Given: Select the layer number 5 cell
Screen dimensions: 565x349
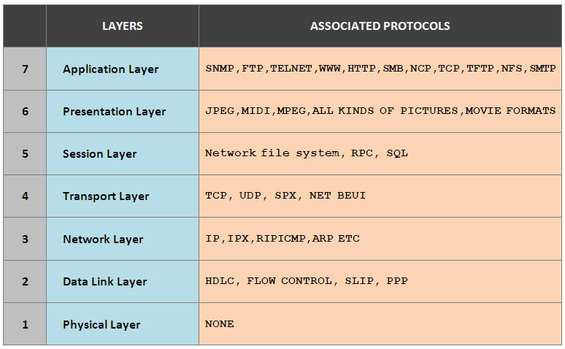Looking at the screenshot, I should pos(25,154).
